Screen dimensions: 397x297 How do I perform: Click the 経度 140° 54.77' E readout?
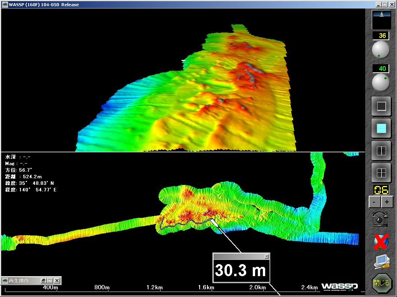pos(31,189)
